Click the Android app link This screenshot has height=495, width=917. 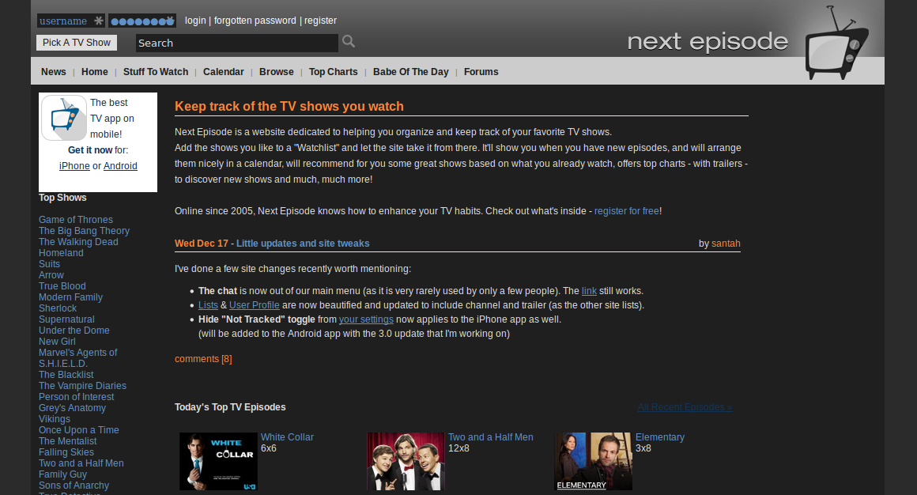[x=120, y=166]
